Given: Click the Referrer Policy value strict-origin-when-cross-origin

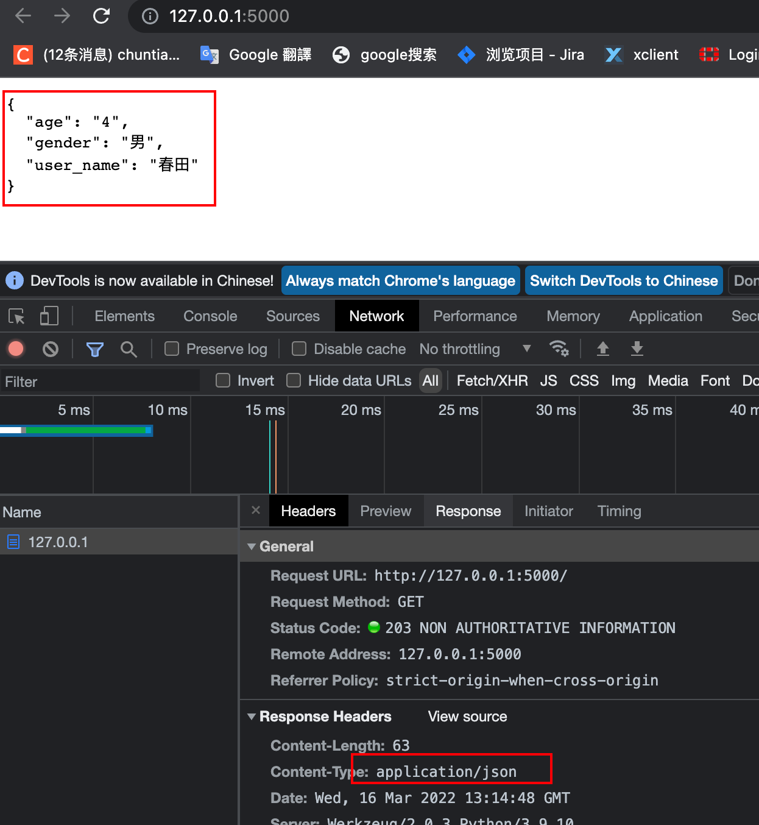Looking at the screenshot, I should click(522, 681).
